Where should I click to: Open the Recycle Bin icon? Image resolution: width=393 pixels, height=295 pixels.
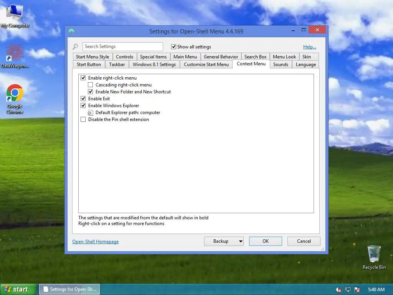(374, 257)
